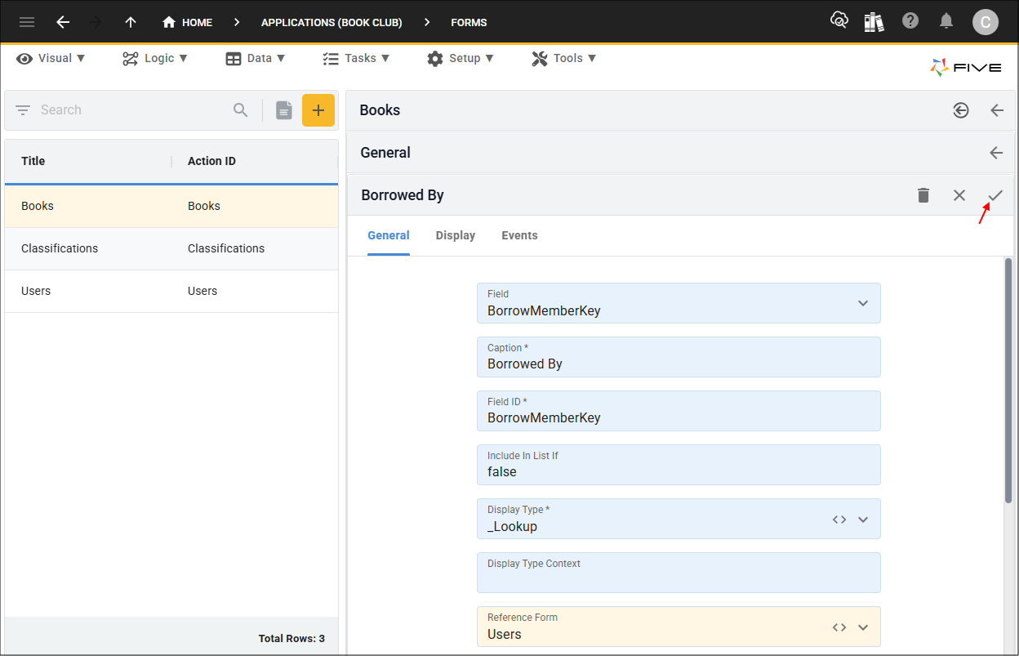Screen dimensions: 1019x656
Task: Open the books library icon in top bar
Action: (x=874, y=21)
